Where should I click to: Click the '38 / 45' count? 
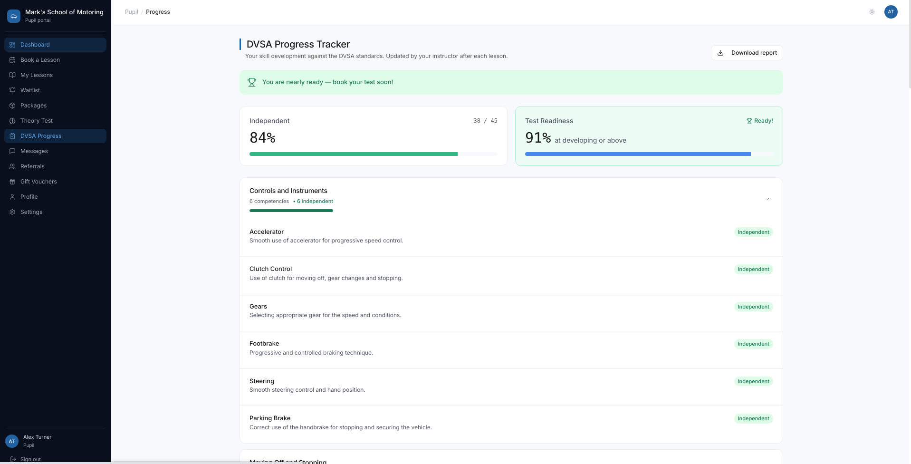[485, 121]
